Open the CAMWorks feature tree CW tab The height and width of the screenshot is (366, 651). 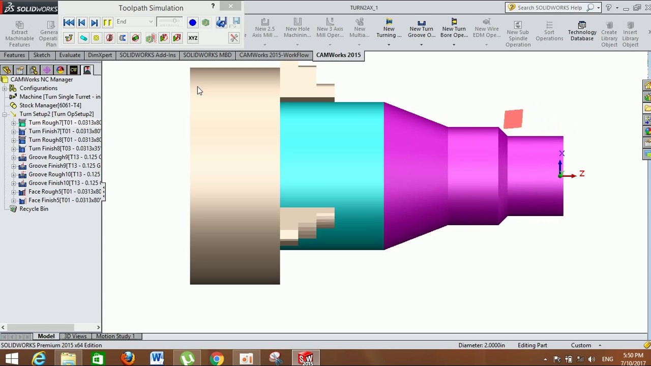[x=74, y=70]
